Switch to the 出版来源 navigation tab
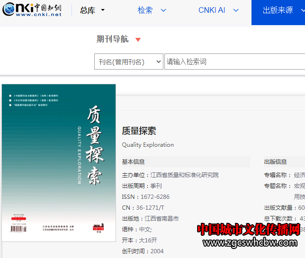The width and height of the screenshot is (305, 258). pos(278,10)
